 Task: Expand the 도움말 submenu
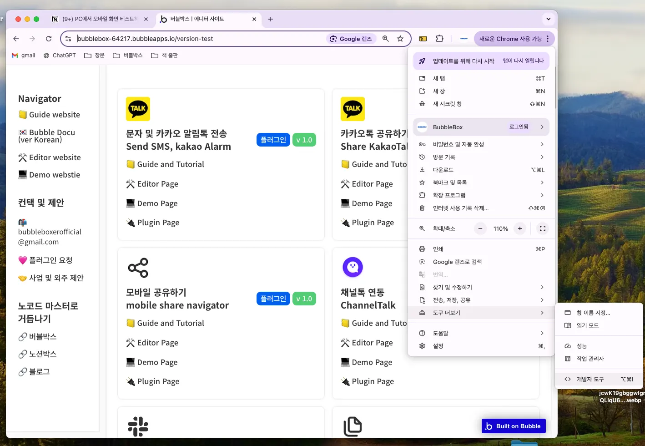[481, 333]
